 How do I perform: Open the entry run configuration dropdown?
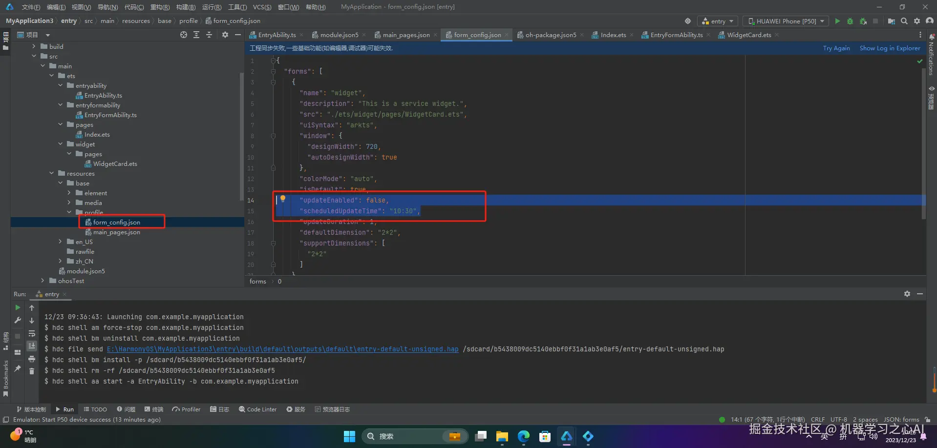pyautogui.click(x=718, y=21)
